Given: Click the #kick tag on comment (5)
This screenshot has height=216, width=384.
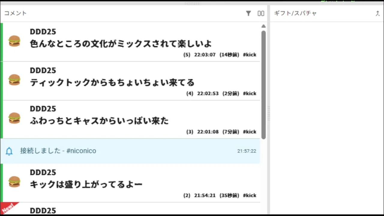Looking at the screenshot, I should pos(250,55).
